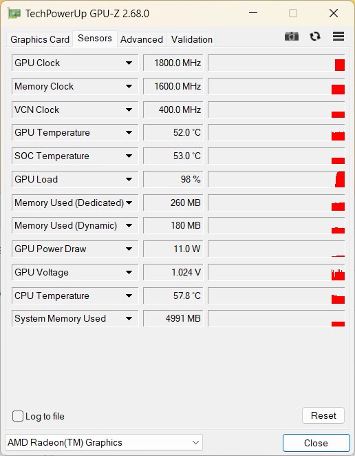
Task: Expand the GPU Load sensor dropdown
Action: (x=129, y=179)
